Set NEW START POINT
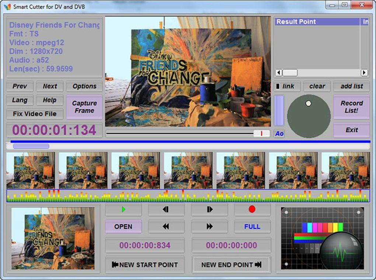The image size is (376, 280). 145,265
